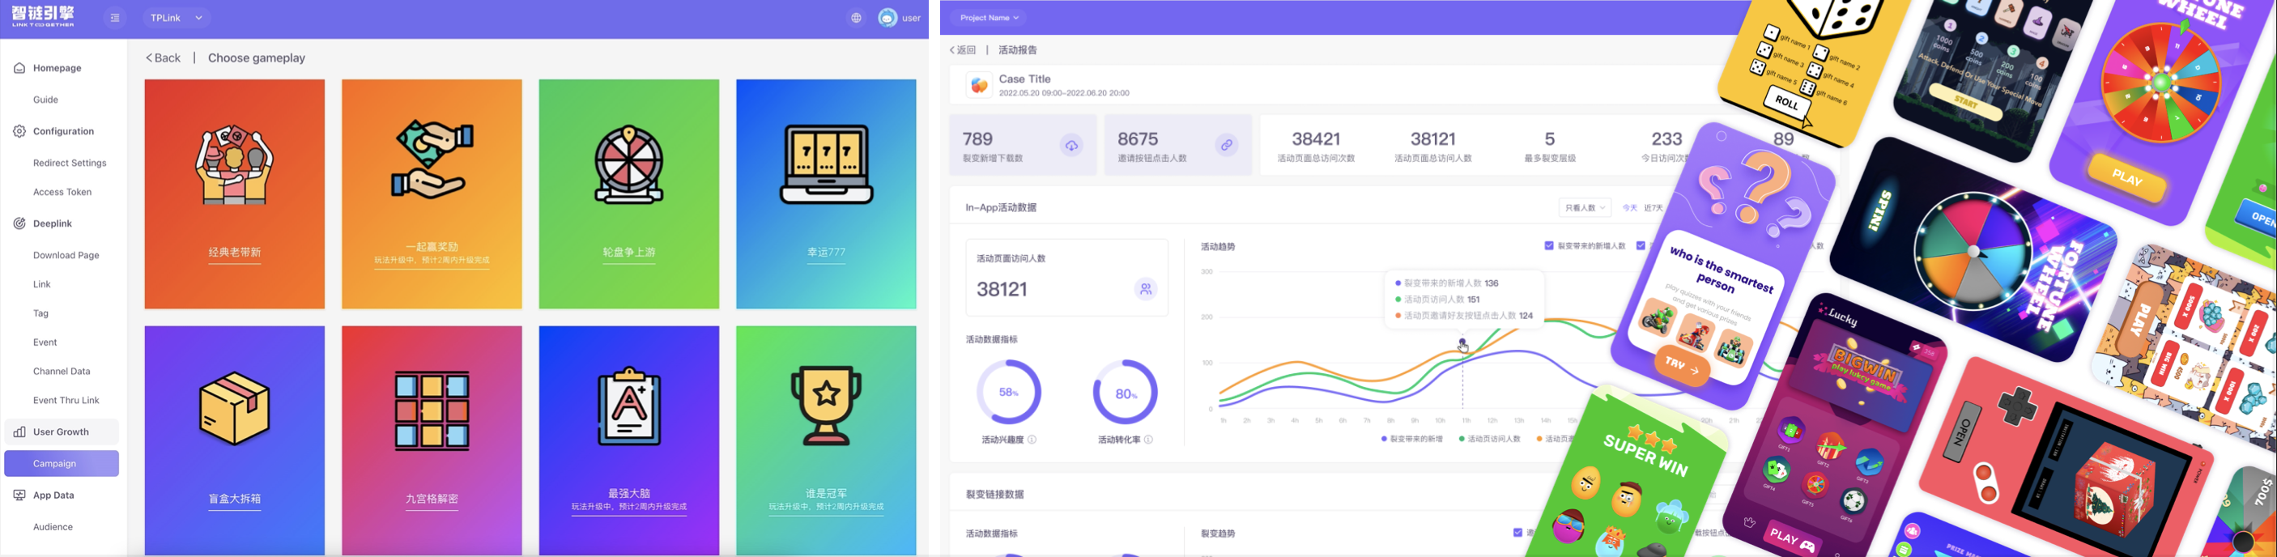Screen dimensions: 2277x557
Task: Select the 今天 time range
Action: pyautogui.click(x=1629, y=208)
